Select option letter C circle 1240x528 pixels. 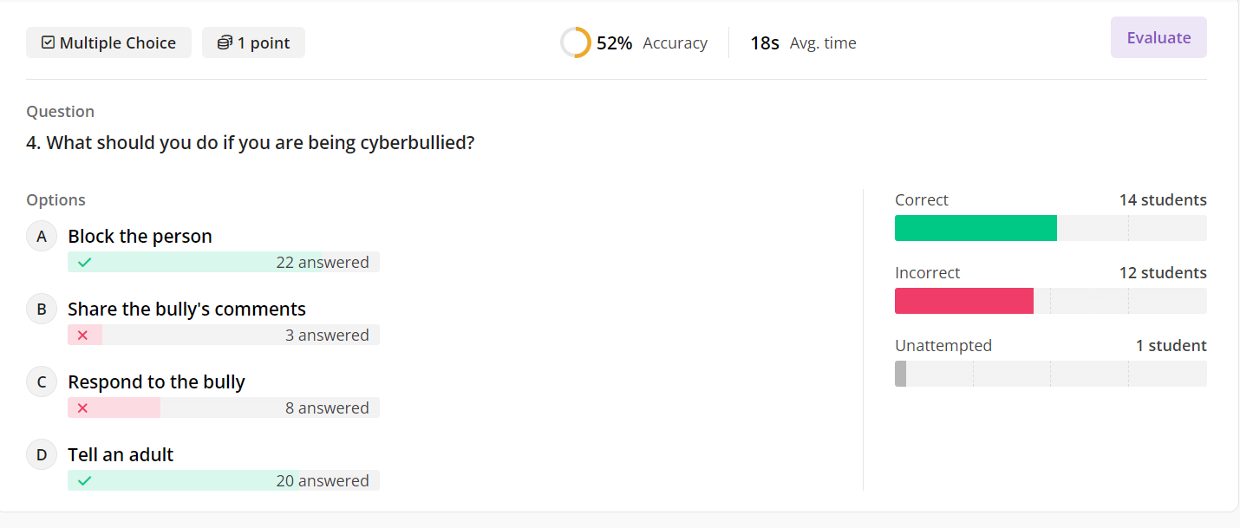point(42,381)
